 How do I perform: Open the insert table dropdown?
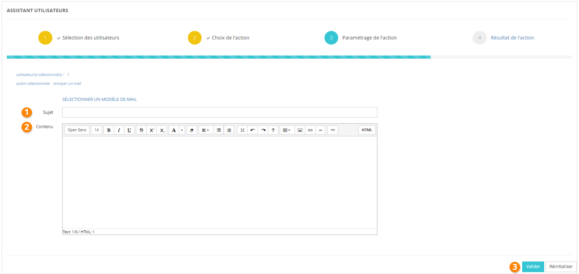(287, 130)
